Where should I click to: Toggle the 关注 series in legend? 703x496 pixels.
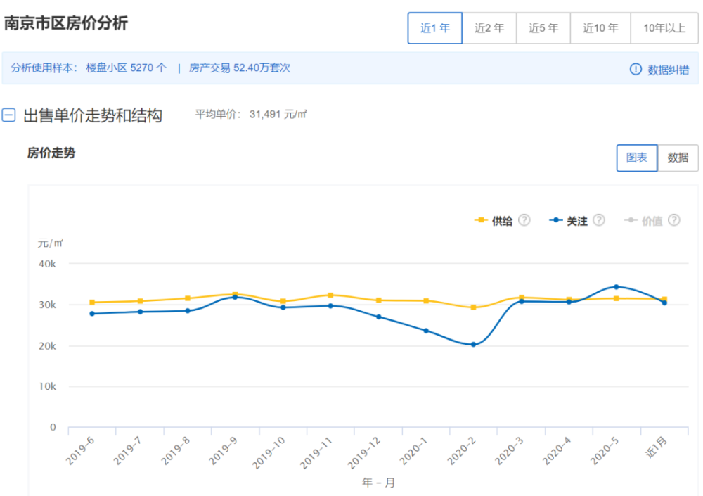[x=569, y=221]
